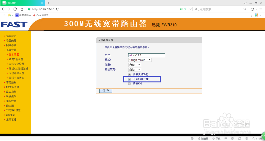Collapse the 无线设置 menu section
Screen dimensions: 265x141
[x=11, y=50]
